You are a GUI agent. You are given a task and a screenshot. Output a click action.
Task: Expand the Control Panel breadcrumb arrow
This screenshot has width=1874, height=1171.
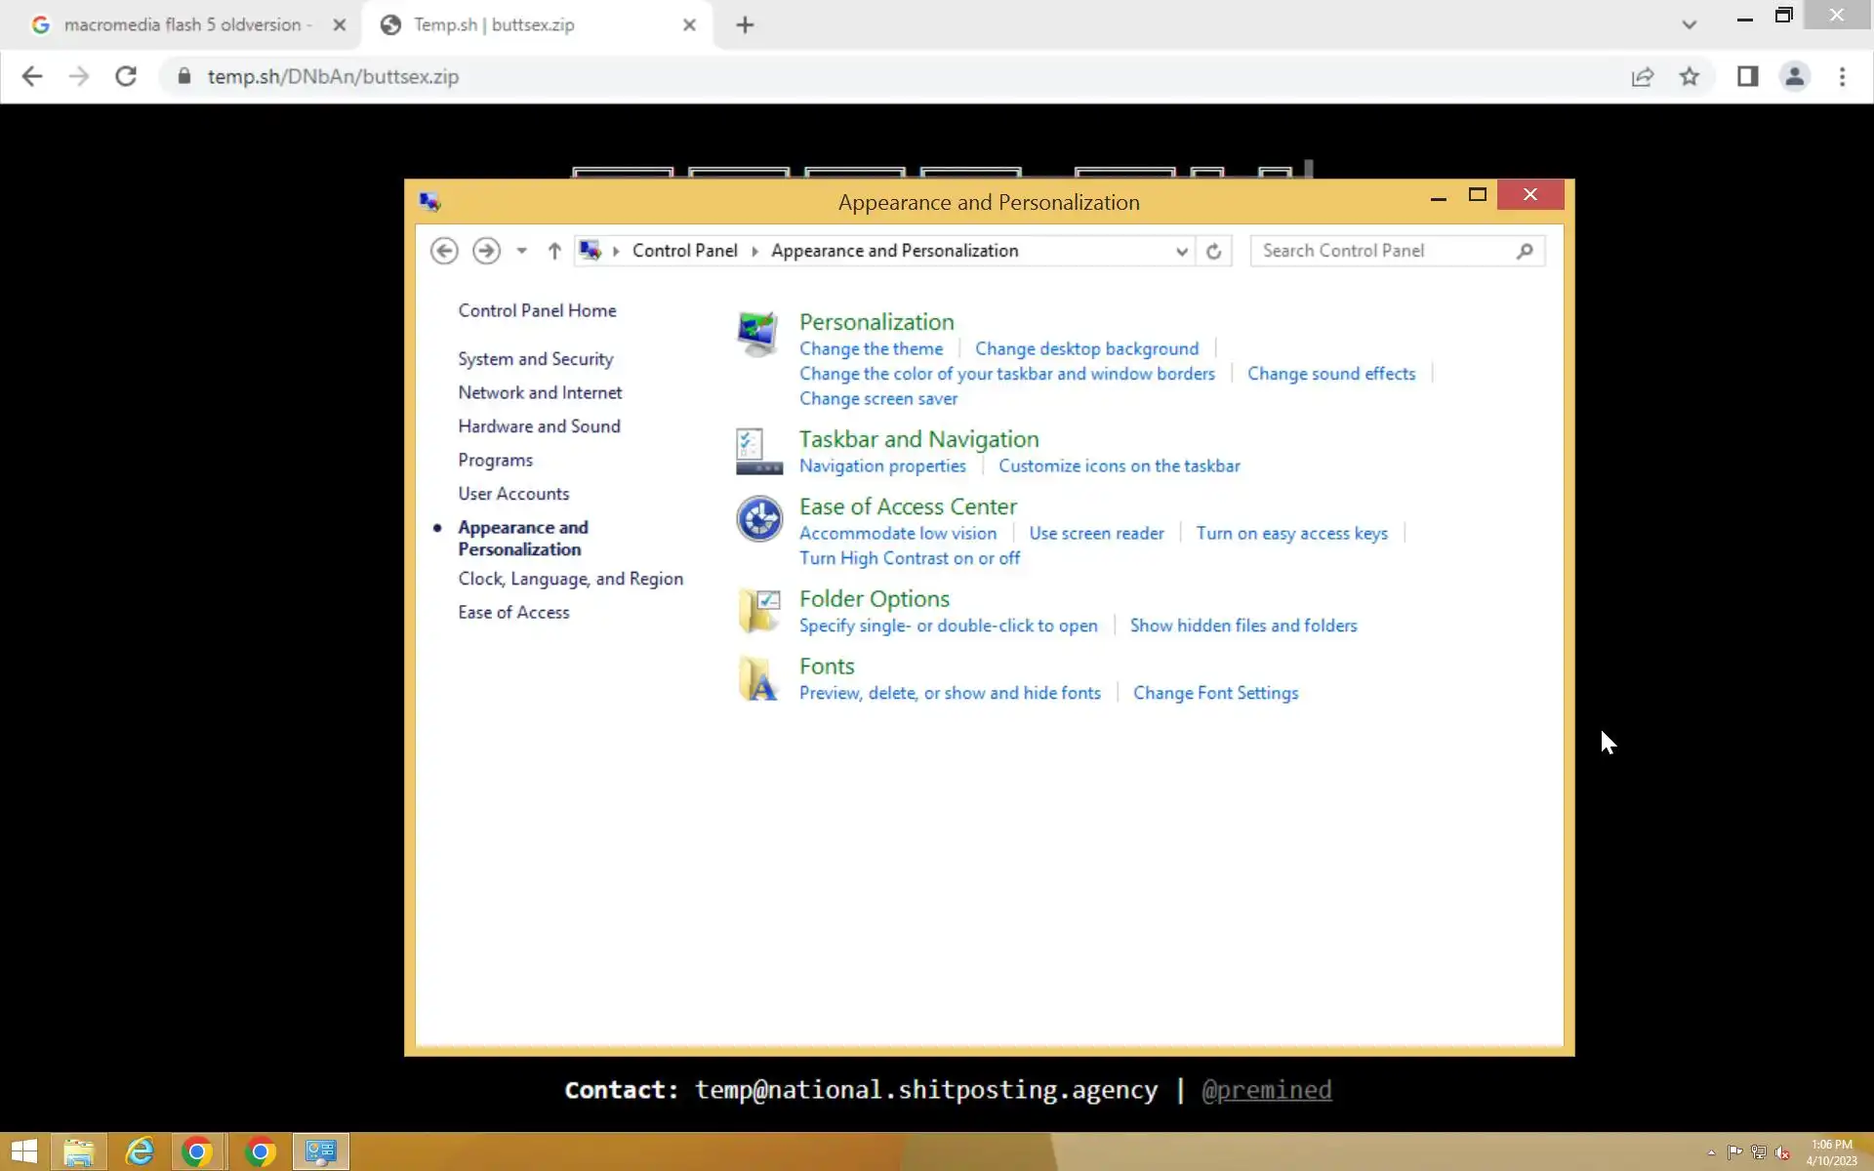click(754, 251)
